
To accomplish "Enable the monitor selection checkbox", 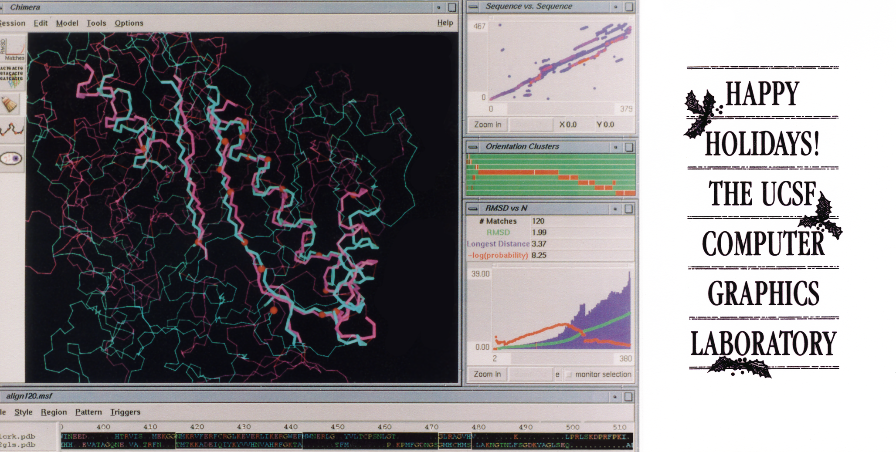I will (569, 374).
